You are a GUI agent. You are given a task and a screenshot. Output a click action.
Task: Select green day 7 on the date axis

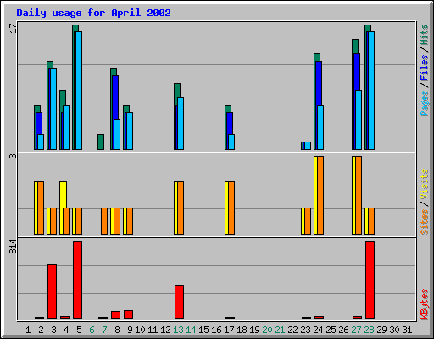pyautogui.click(x=104, y=330)
